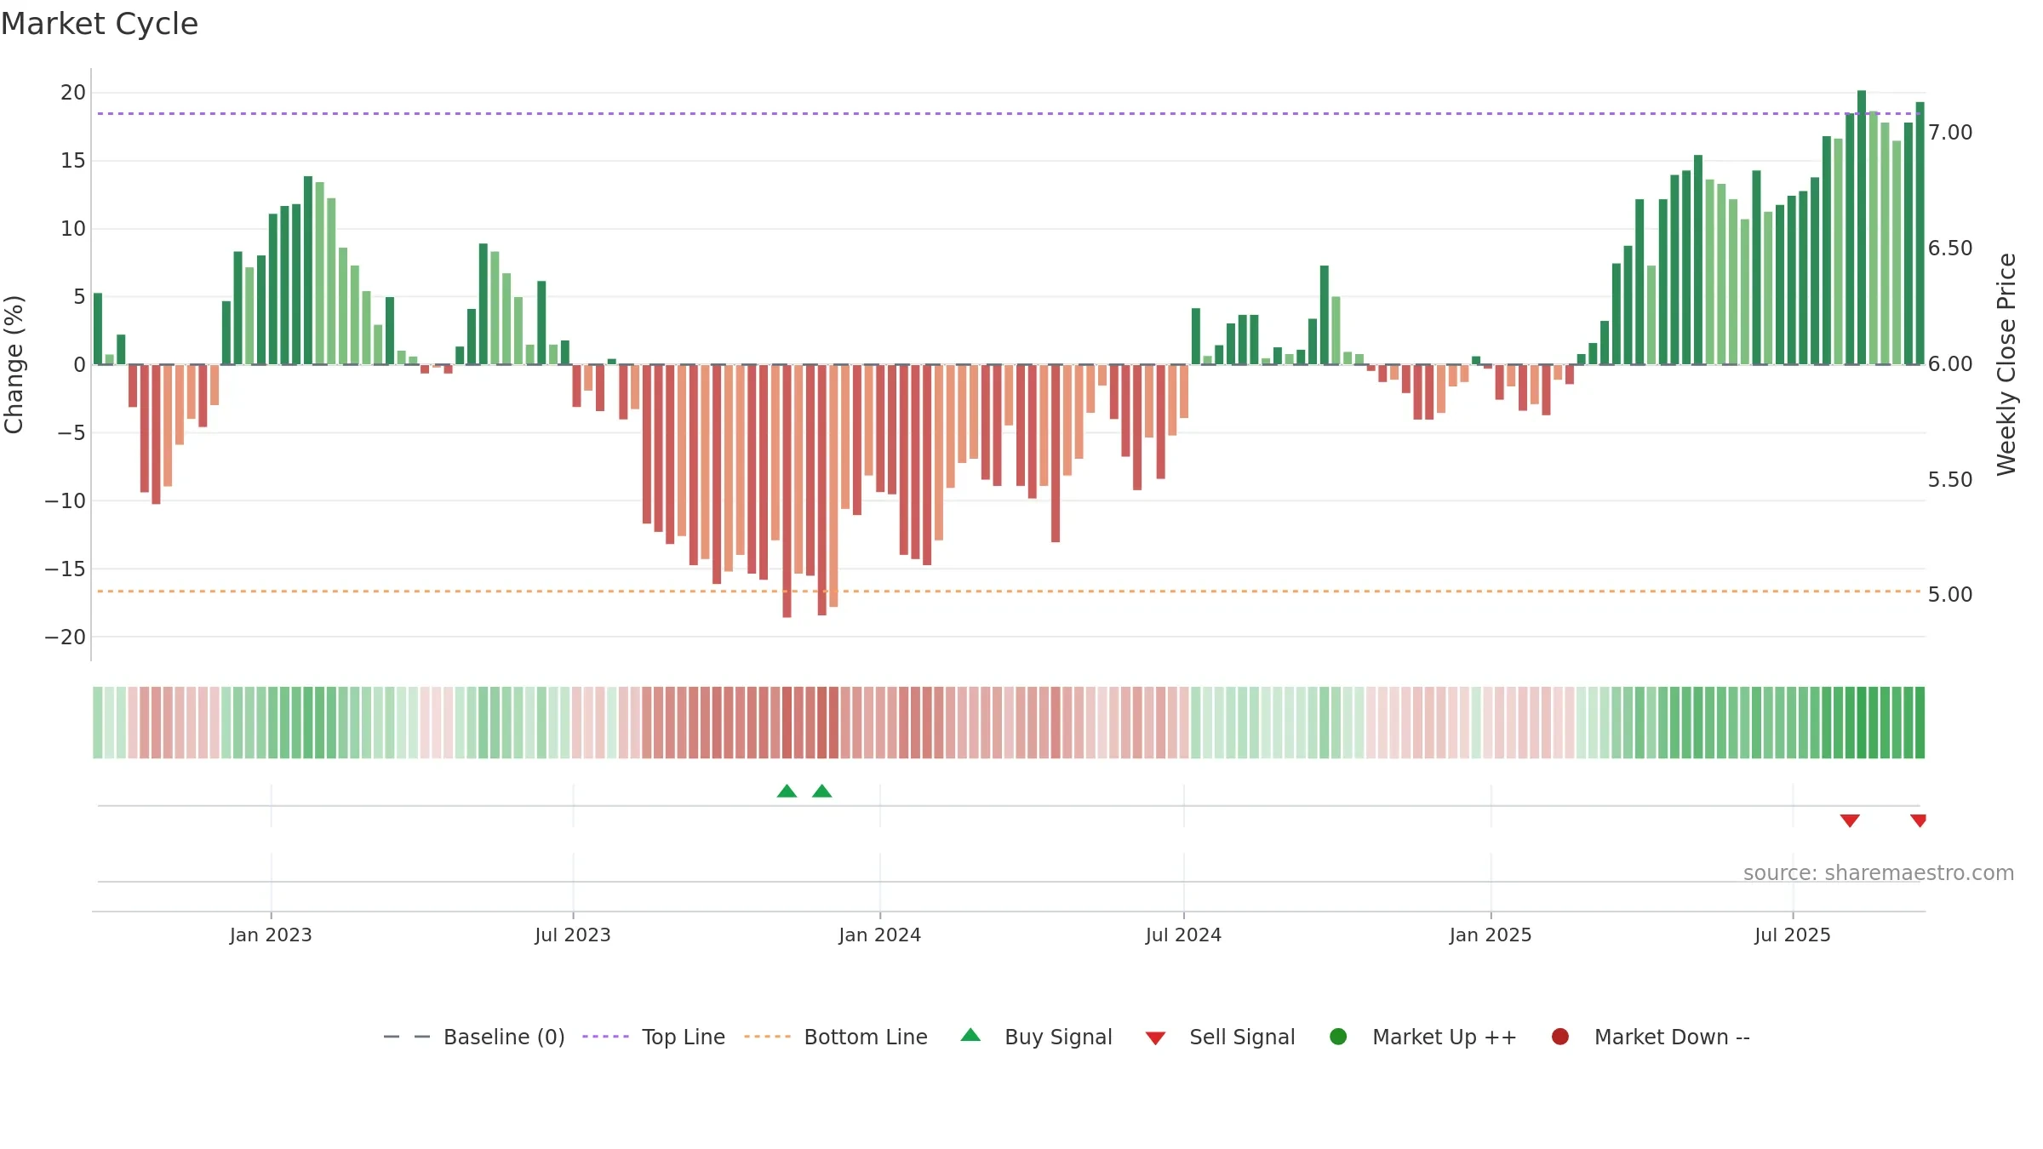Click the Sell Signal red triangle legend icon
This screenshot has width=2043, height=1149.
click(1155, 1038)
